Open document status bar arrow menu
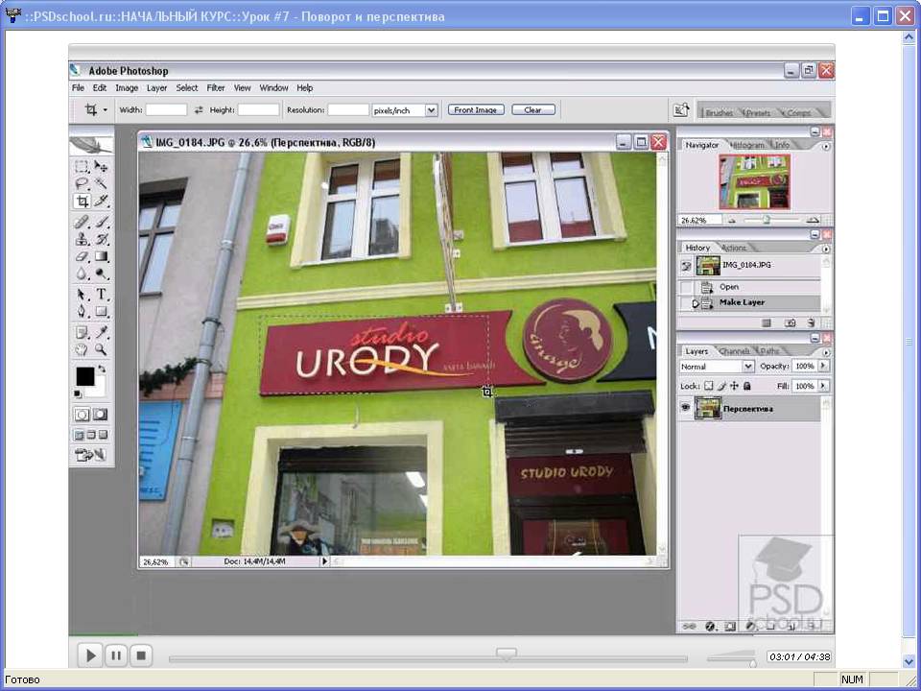 (323, 561)
